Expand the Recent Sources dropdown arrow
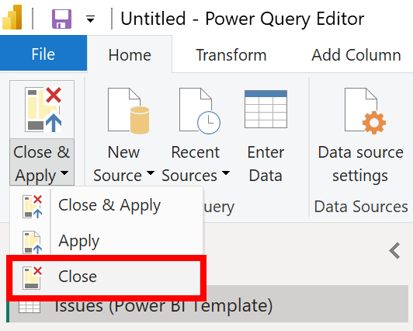Image resolution: width=413 pixels, height=331 pixels. click(226, 172)
